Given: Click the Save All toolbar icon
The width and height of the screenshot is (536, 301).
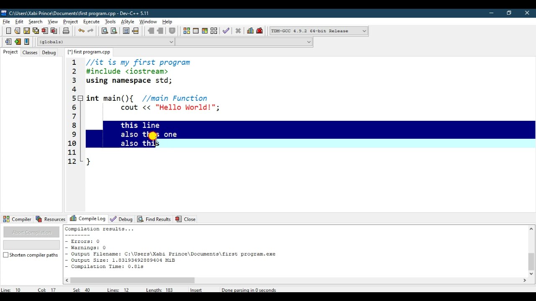Looking at the screenshot, I should coord(36,31).
